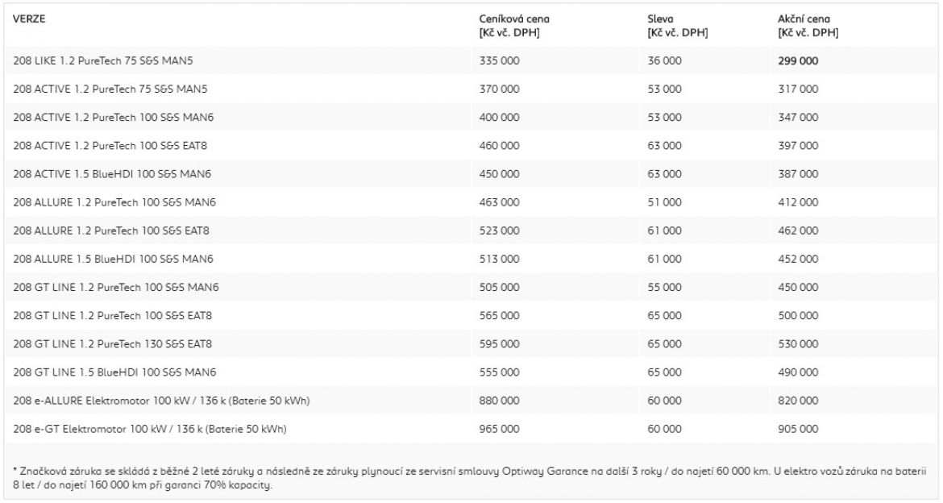Select 208 ALLURE 1.5 BlueHDI 100 MAN6 row
Image resolution: width=943 pixels, height=503 pixels.
(471, 259)
